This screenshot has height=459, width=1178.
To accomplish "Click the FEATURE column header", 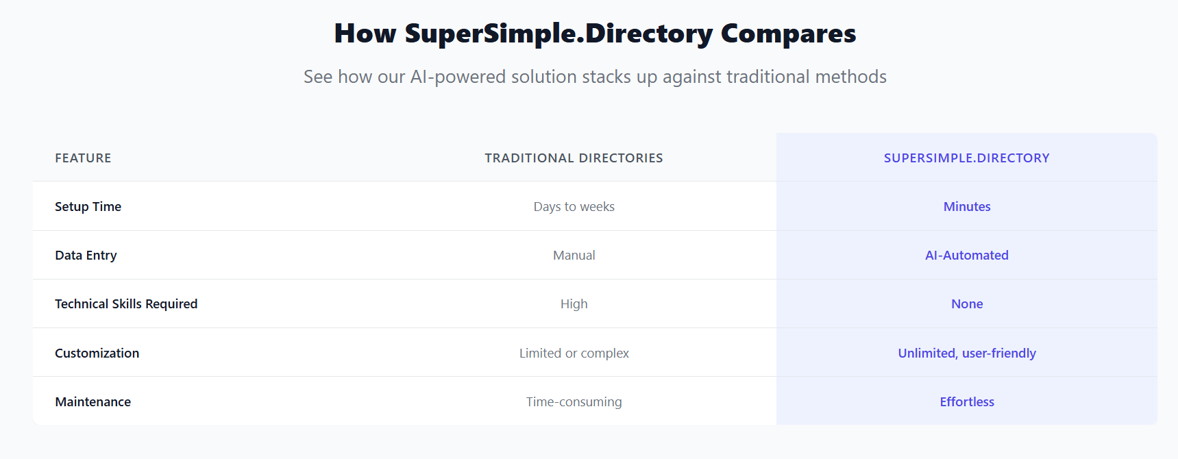I will click(83, 158).
